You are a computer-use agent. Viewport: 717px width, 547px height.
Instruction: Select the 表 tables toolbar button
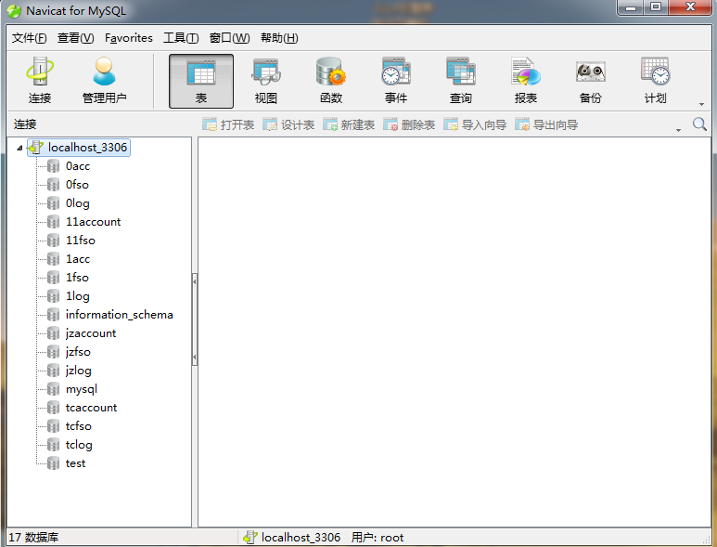(201, 81)
